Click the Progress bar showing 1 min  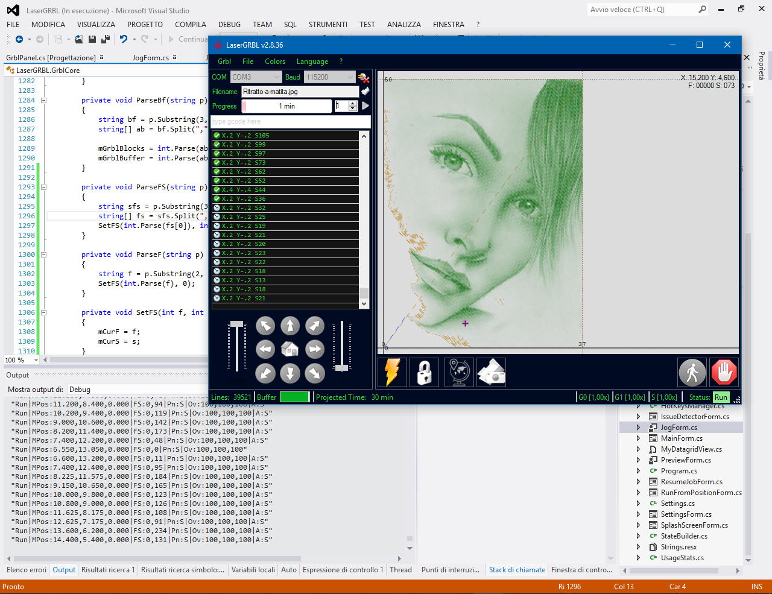click(x=286, y=106)
